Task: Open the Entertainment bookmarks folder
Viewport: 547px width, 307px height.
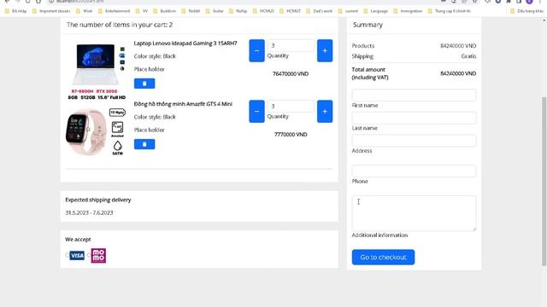Action: tap(114, 11)
